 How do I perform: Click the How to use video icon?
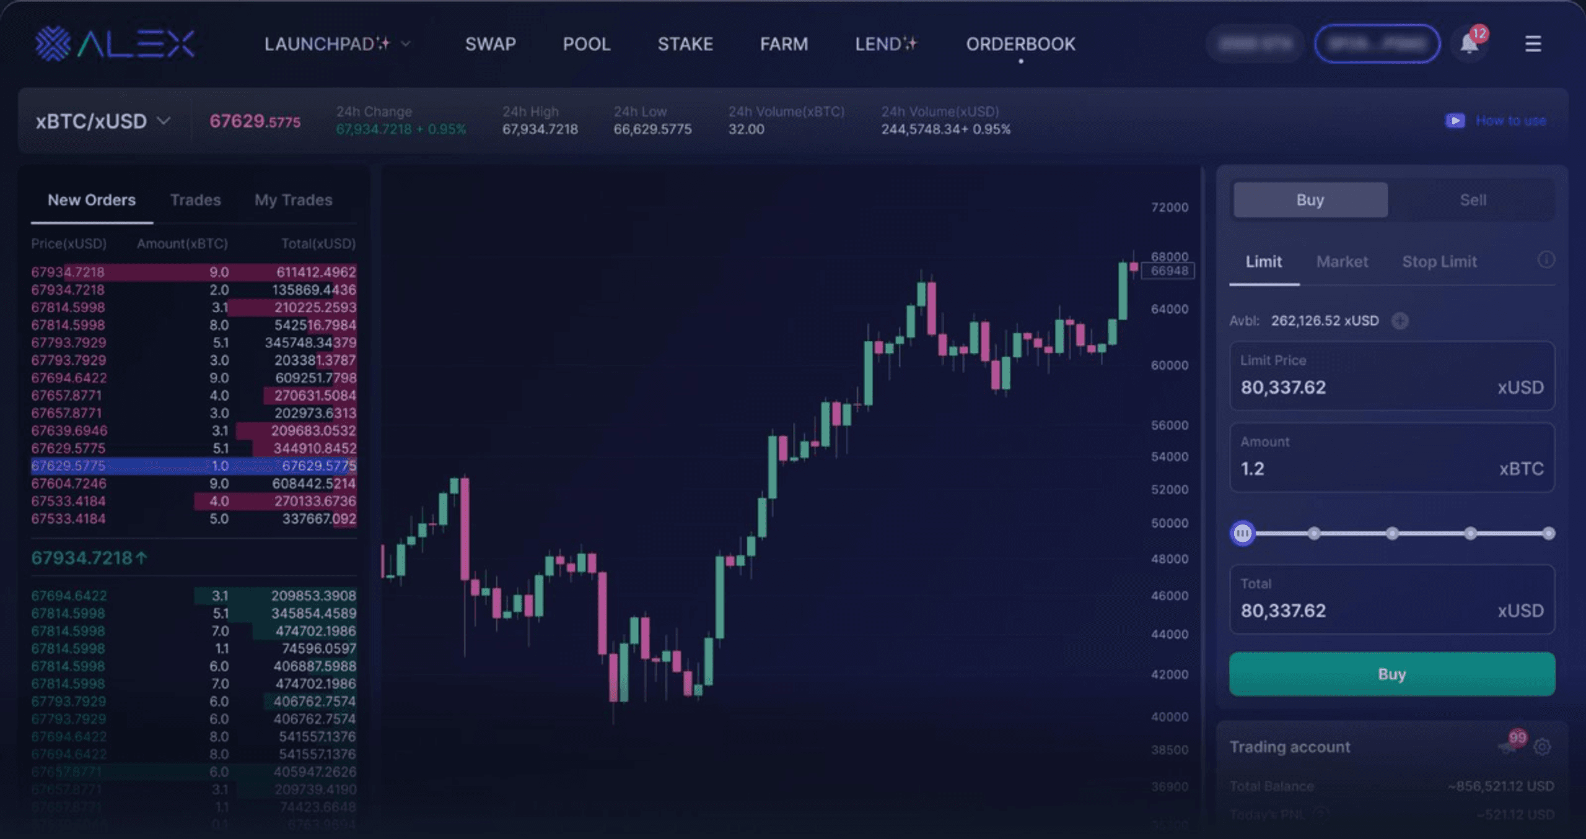click(x=1455, y=120)
